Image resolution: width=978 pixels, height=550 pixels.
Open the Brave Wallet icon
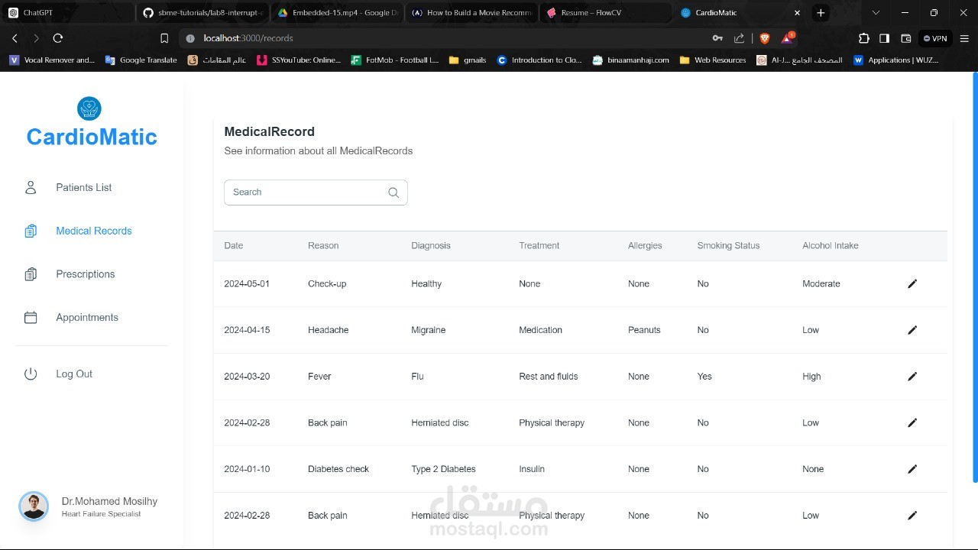click(906, 38)
